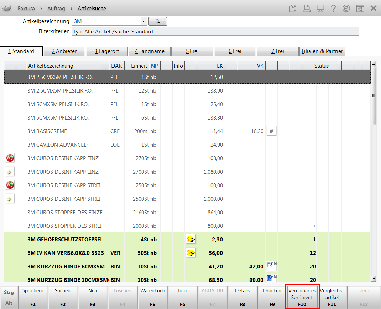
Task: Select row 3M KURZZUG BINDE 6CMX5M
Action: tap(187, 267)
